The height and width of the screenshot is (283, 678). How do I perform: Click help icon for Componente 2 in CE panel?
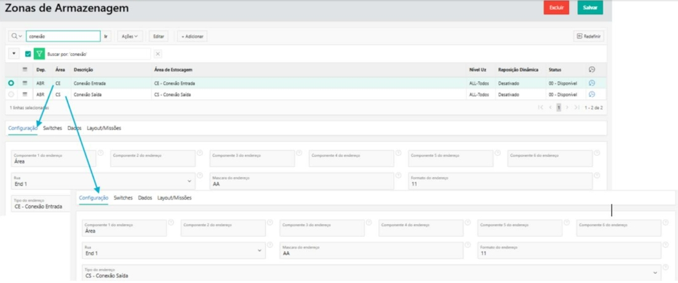200,153
